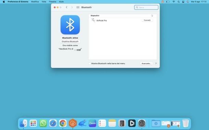Open the Modifica menu

point(35,2)
